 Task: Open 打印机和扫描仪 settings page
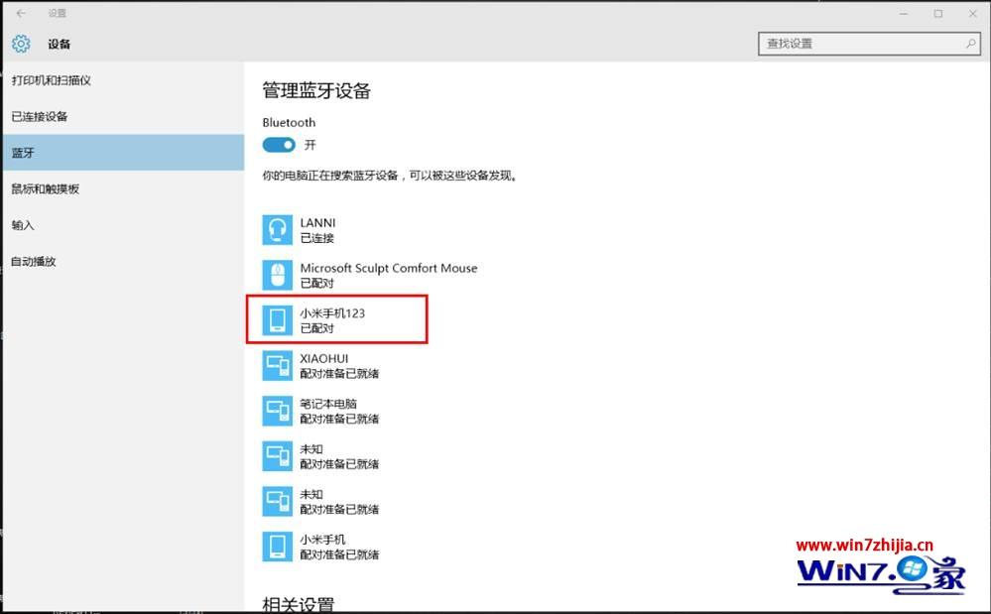point(123,80)
